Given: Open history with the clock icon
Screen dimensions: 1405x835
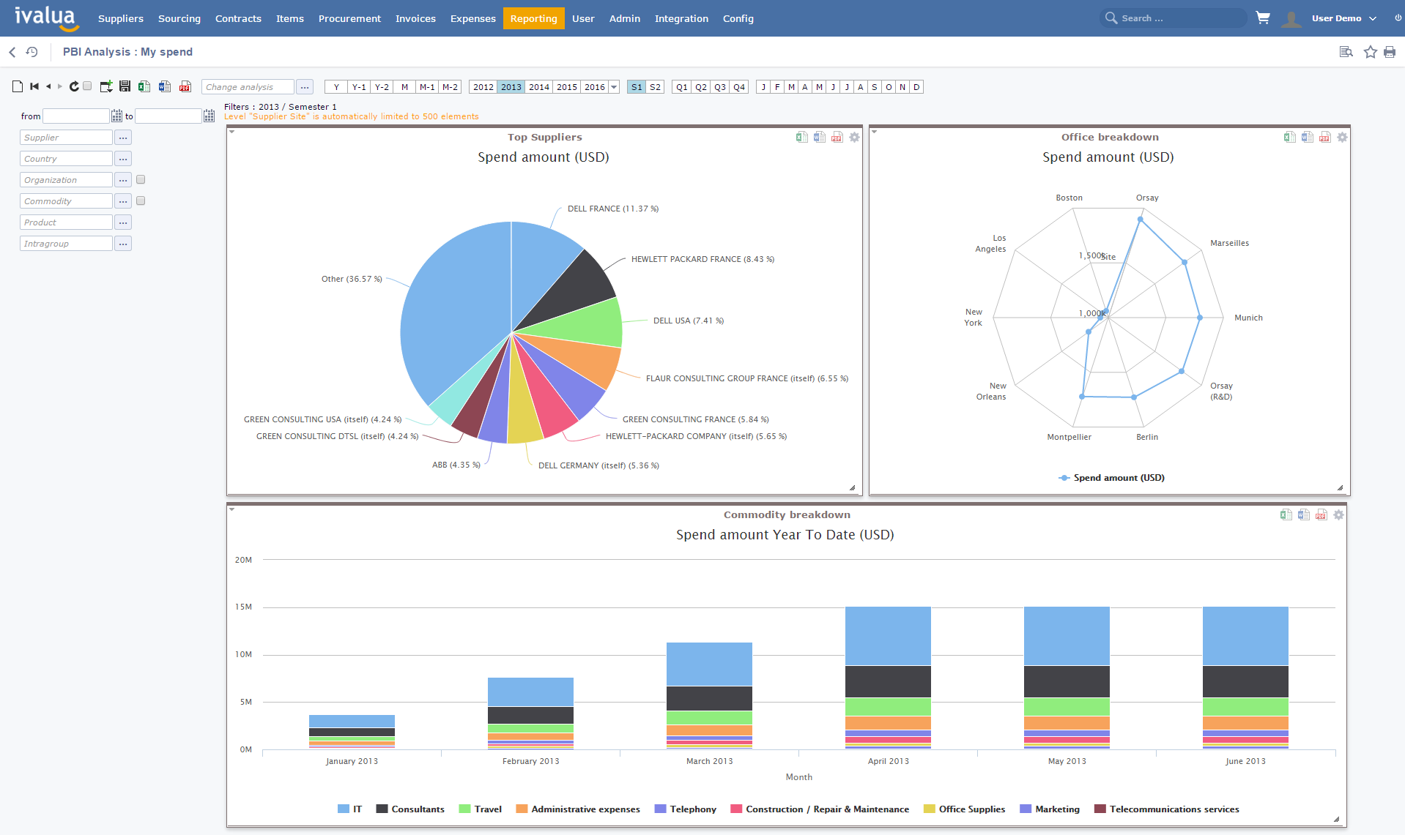Looking at the screenshot, I should (x=31, y=52).
